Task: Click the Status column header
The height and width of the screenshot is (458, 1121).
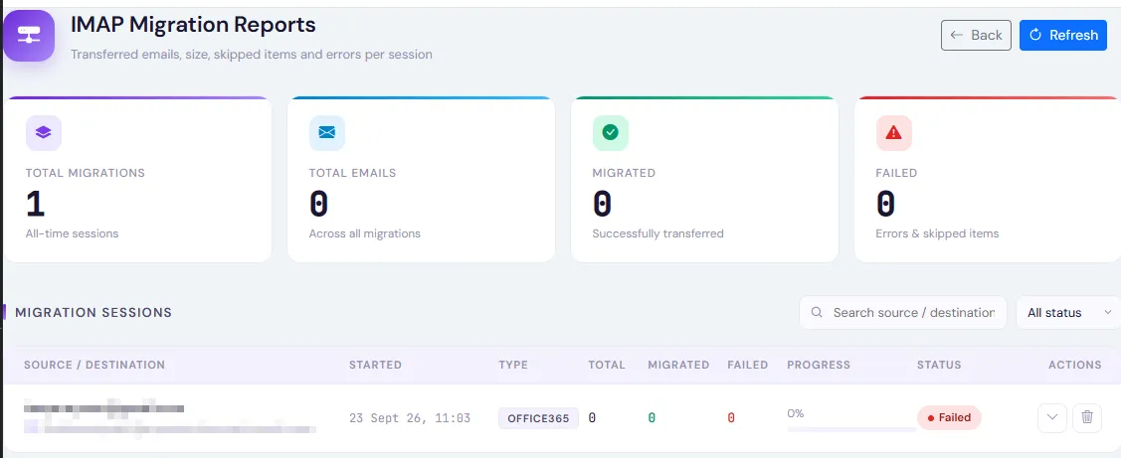Action: 939,365
